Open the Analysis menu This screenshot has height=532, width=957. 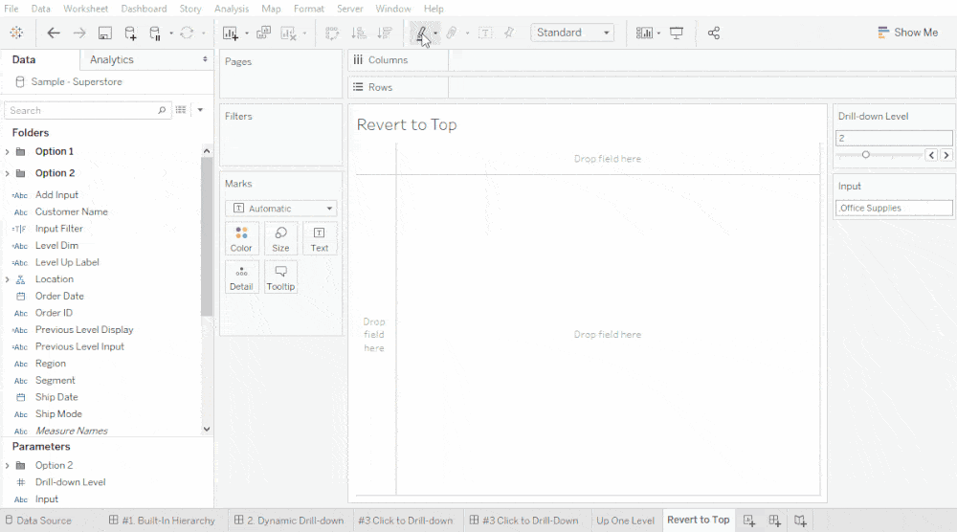pos(232,9)
